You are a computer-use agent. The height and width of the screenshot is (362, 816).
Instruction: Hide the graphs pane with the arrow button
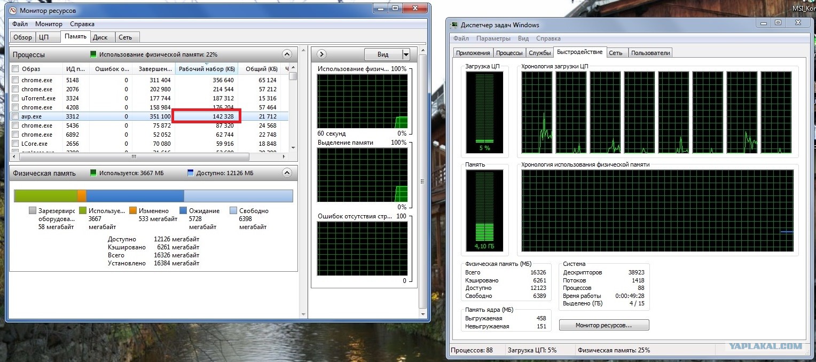[x=321, y=54]
